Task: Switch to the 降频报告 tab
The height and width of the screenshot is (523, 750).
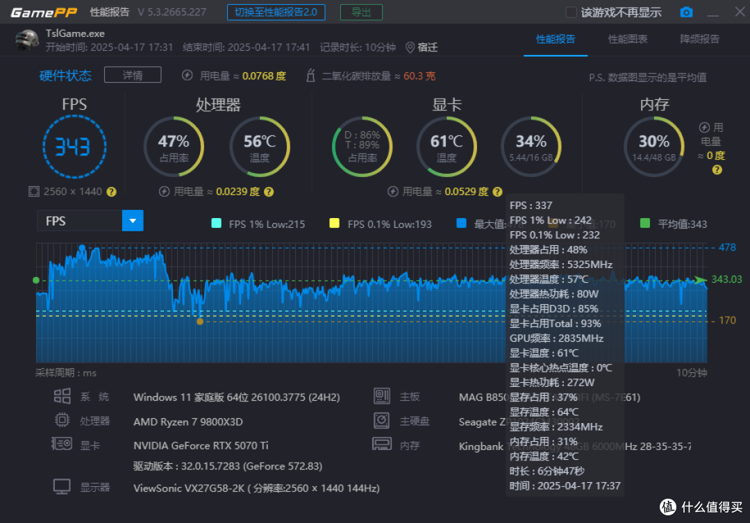Action: click(x=699, y=40)
